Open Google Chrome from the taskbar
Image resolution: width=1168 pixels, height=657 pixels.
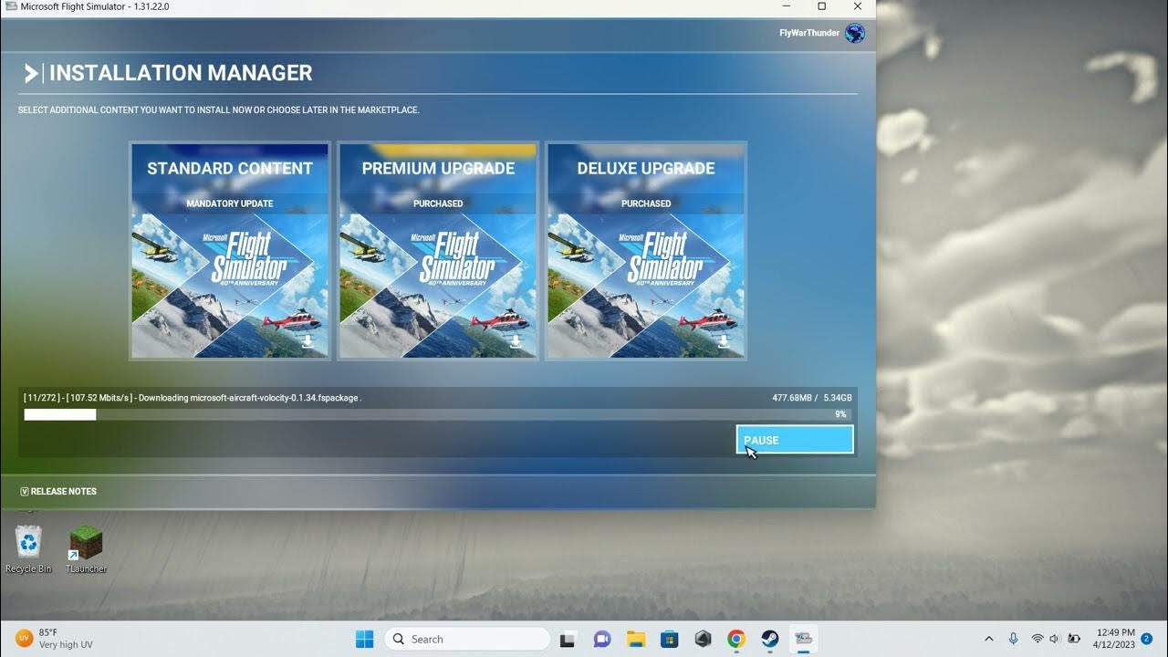[x=736, y=639]
